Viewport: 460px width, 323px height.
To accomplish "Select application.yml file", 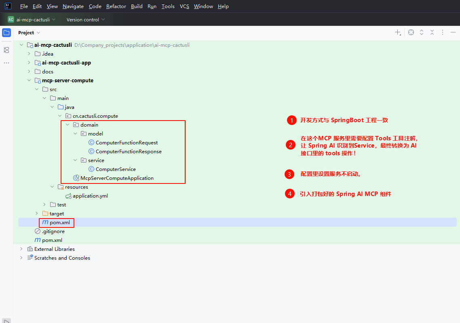I will (x=91, y=196).
